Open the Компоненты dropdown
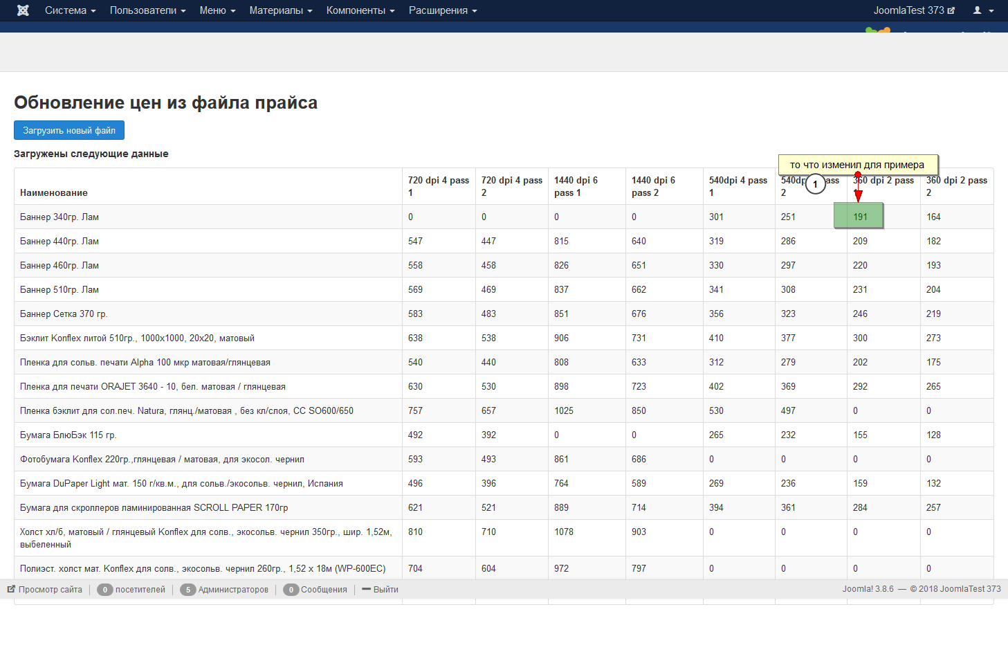The image size is (1008, 652). coord(360,10)
